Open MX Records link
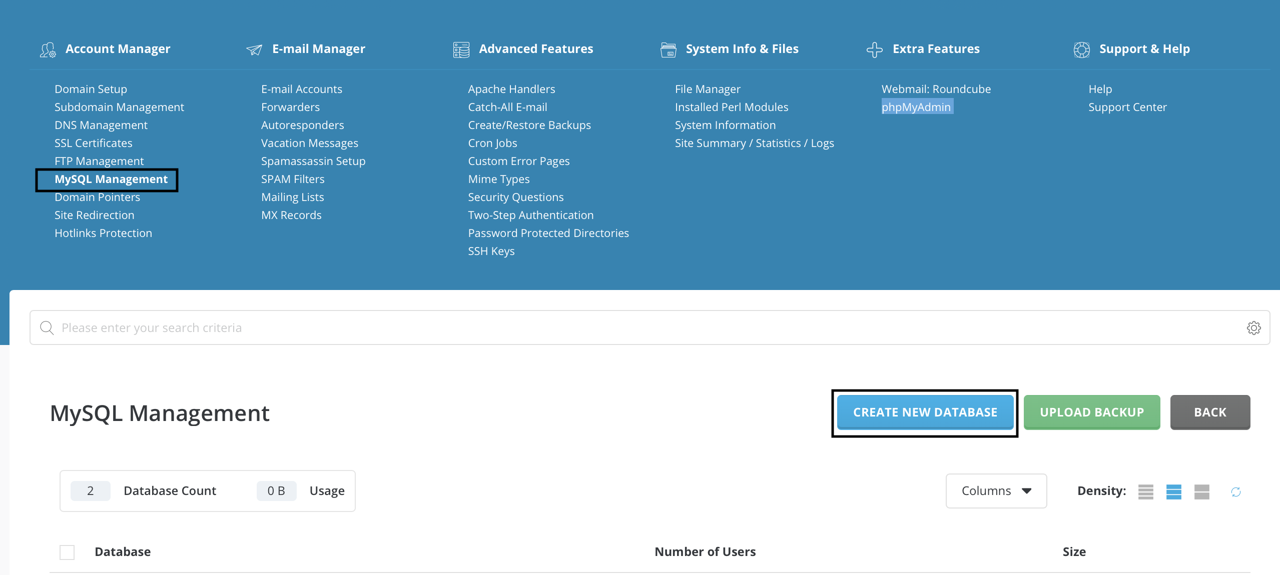 pos(291,215)
